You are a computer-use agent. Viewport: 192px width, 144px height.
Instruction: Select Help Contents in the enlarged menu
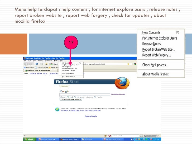tap(161, 32)
